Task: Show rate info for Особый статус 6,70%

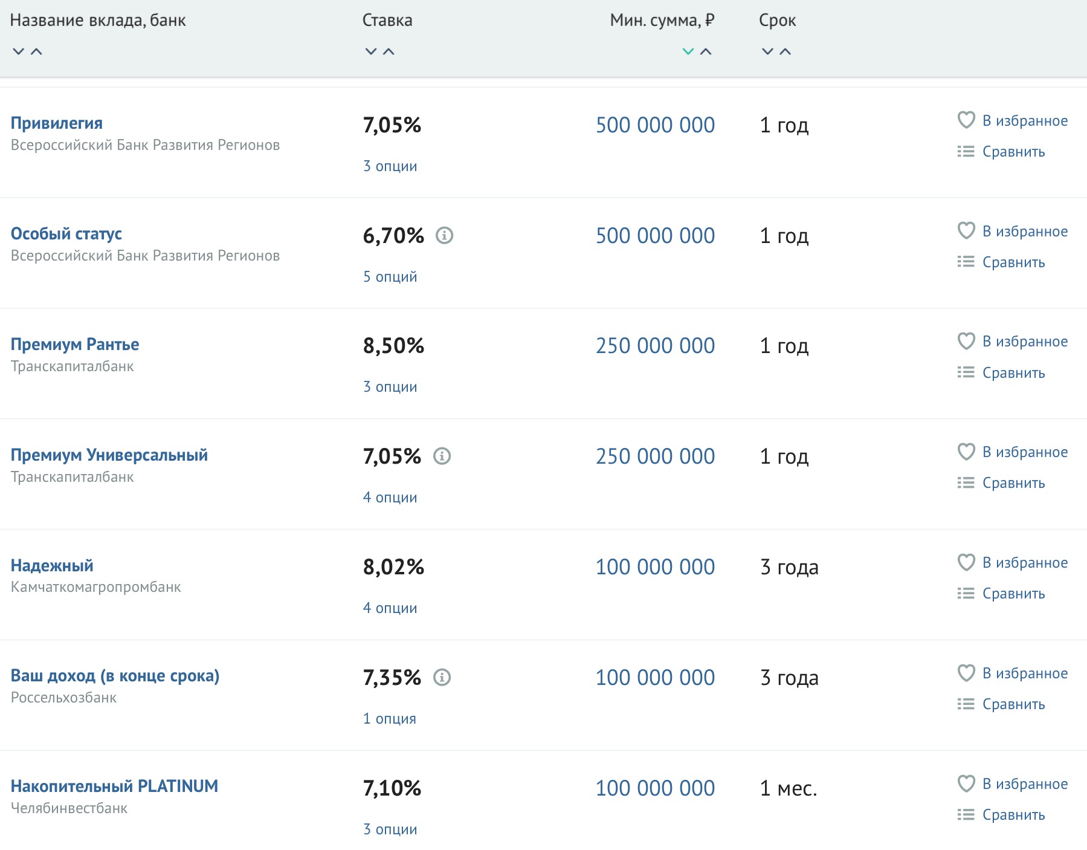Action: coord(445,235)
